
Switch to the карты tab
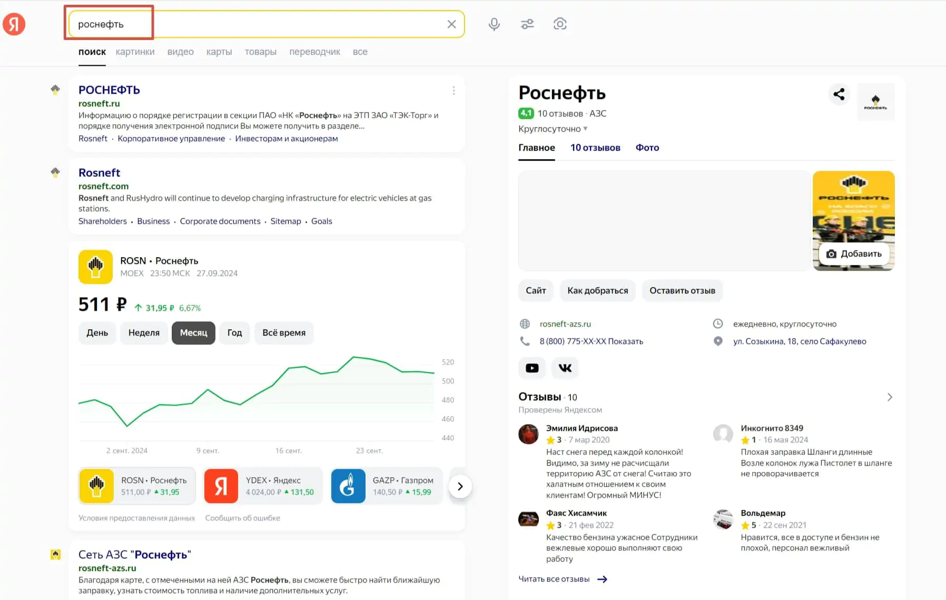tap(219, 52)
